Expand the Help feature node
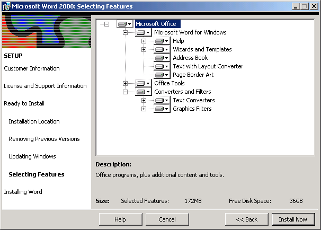This screenshot has width=321, height=230. coord(144,41)
